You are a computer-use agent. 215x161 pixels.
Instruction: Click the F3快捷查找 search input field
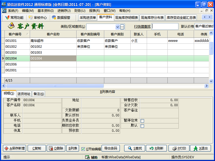[165, 27]
